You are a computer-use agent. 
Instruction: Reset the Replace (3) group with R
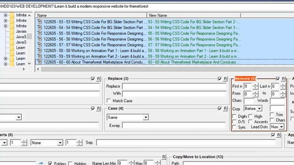point(225,79)
